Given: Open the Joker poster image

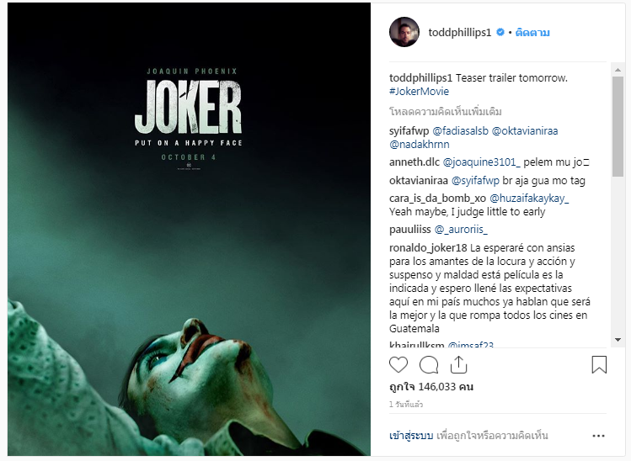Looking at the screenshot, I should point(189,229).
